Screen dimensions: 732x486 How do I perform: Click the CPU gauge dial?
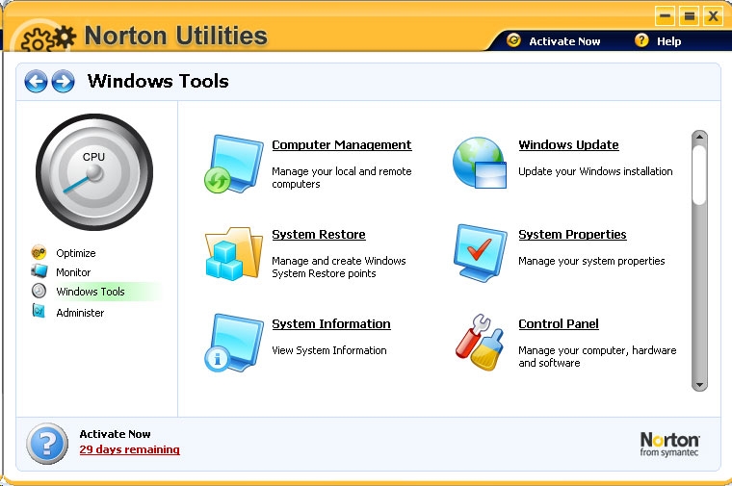point(94,172)
